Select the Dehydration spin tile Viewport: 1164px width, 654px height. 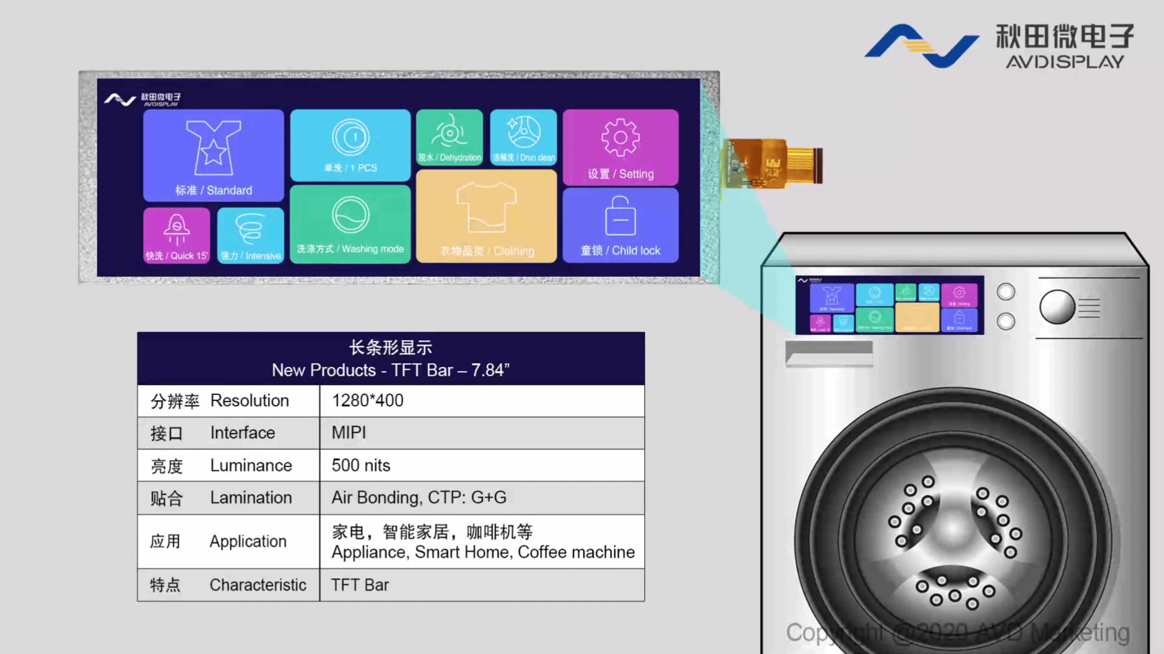(x=450, y=137)
